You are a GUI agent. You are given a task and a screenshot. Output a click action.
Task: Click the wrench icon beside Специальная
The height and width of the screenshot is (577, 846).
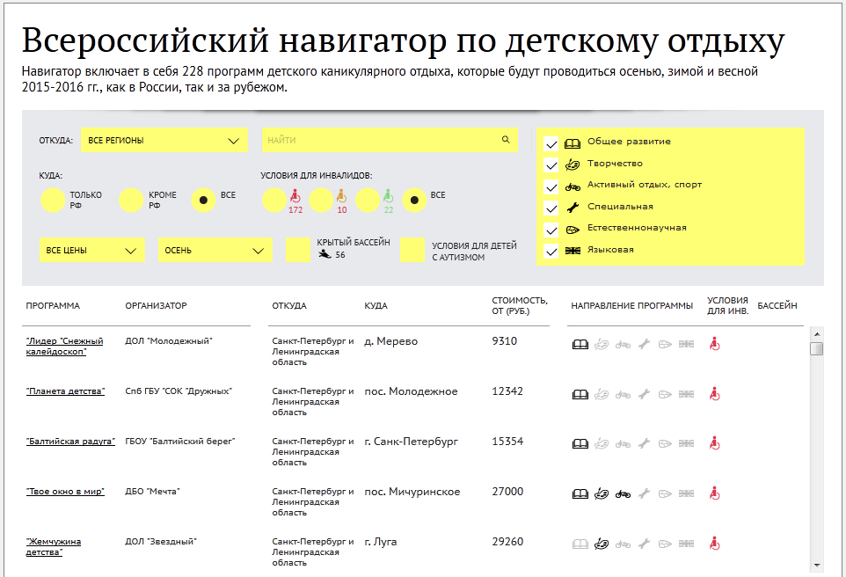pyautogui.click(x=573, y=208)
